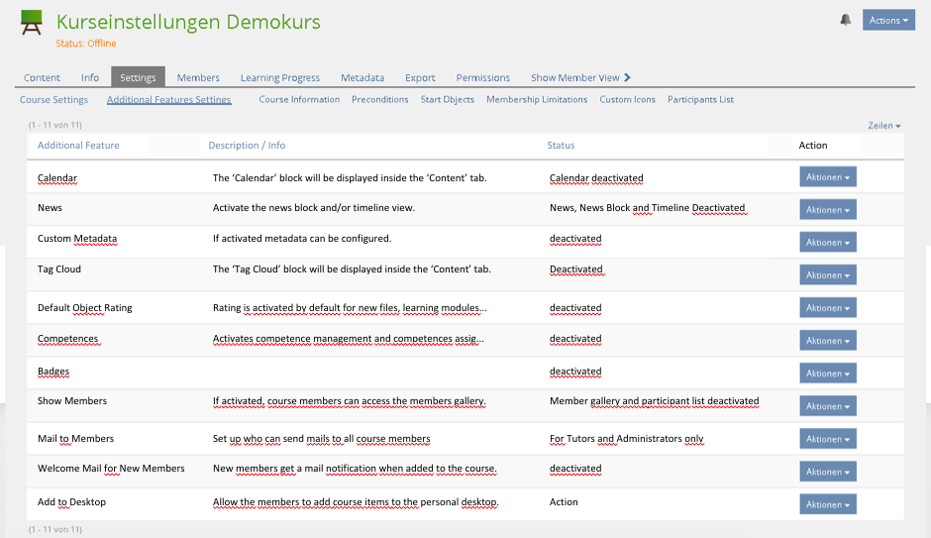Switch to the Content tab
This screenshot has width=931, height=538.
[43, 77]
